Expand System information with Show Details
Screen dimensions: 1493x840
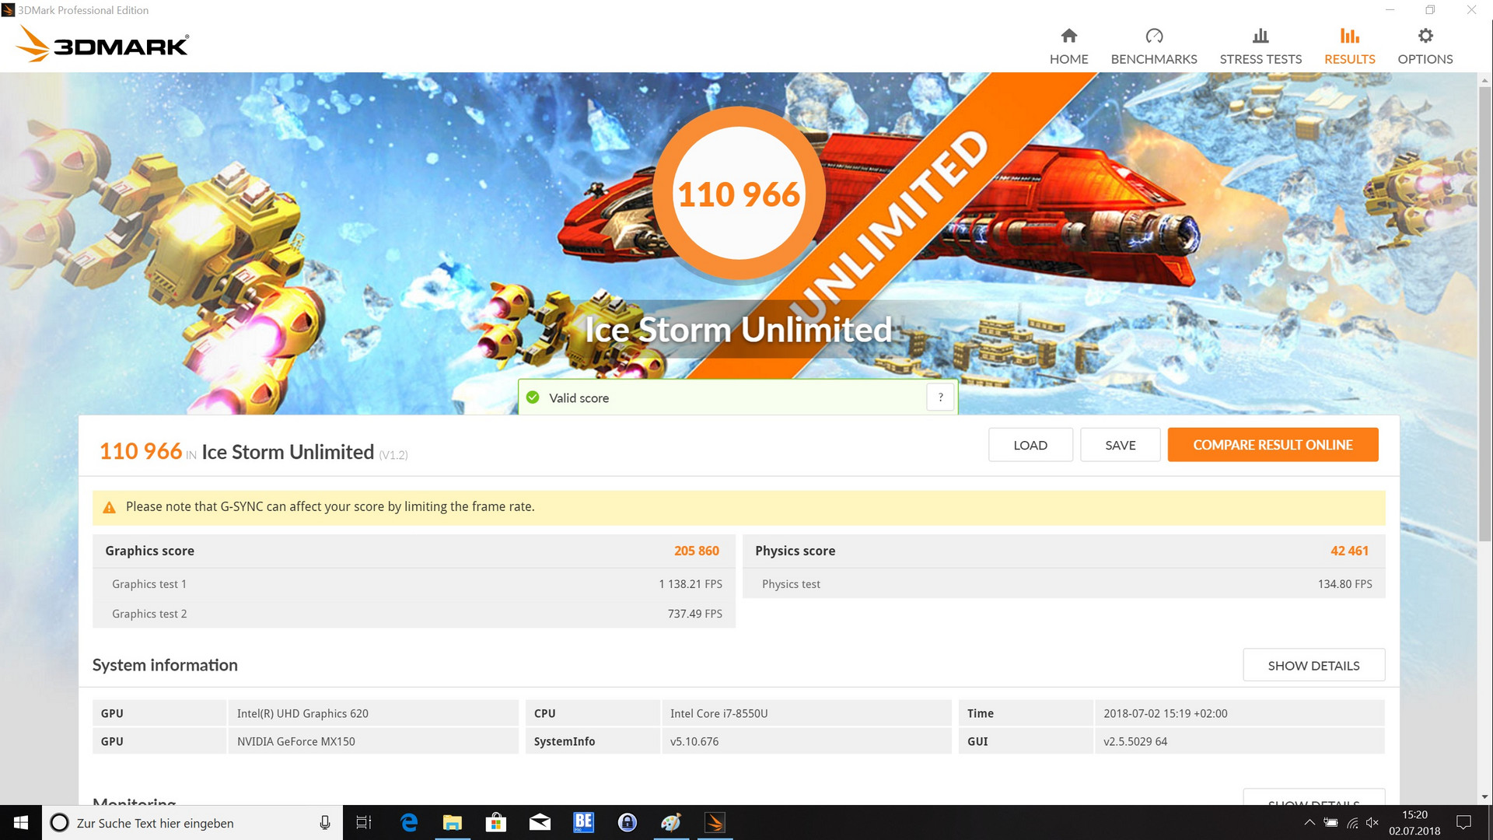(1313, 666)
